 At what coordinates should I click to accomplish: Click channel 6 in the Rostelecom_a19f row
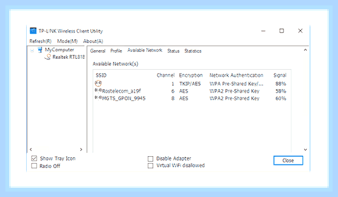(x=173, y=91)
